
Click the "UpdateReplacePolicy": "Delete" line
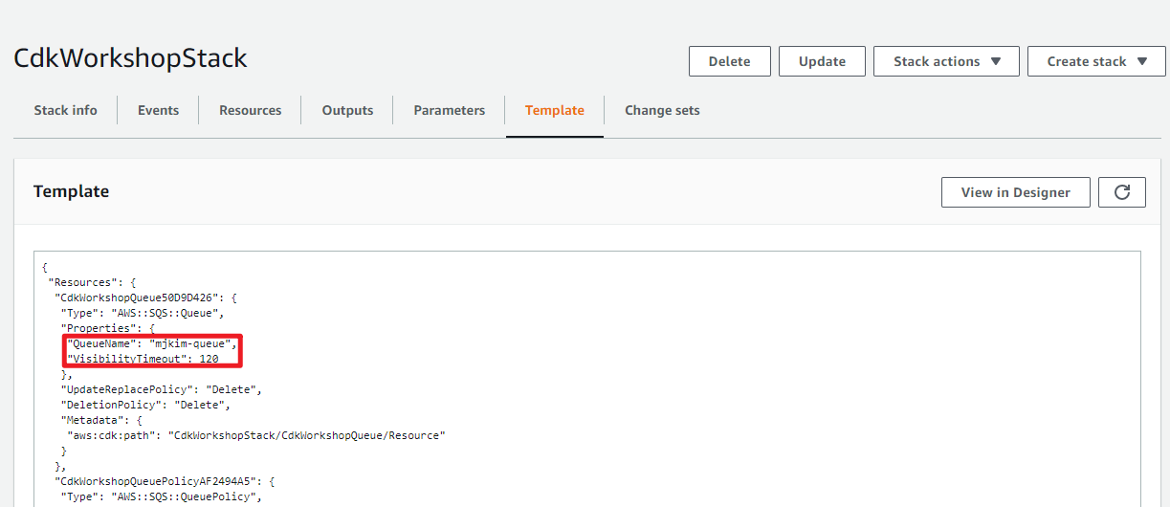(x=161, y=389)
